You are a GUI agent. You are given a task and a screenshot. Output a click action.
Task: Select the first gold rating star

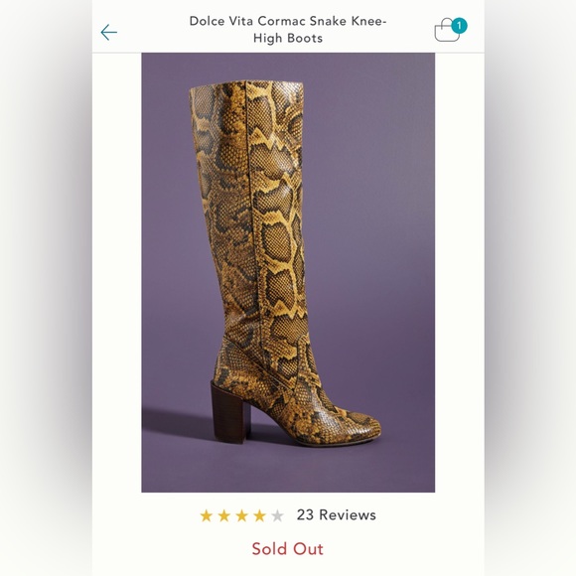207,515
